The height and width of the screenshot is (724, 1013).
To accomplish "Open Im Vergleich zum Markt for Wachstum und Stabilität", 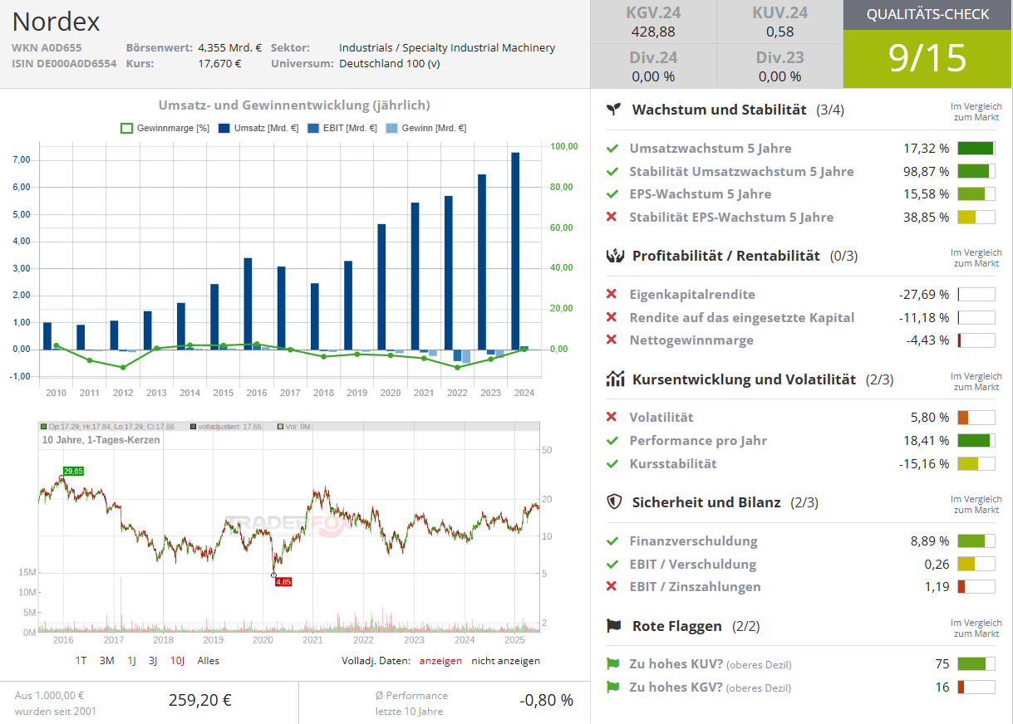I will click(976, 112).
